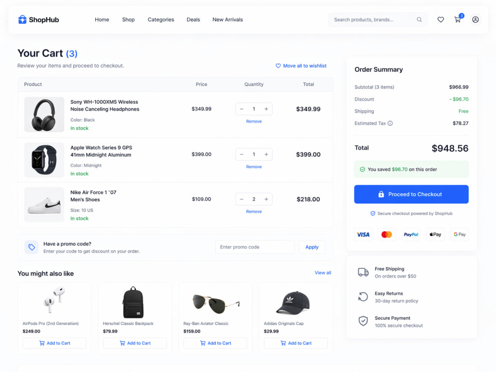Add Herschel Classic Backpack to cart

click(135, 343)
